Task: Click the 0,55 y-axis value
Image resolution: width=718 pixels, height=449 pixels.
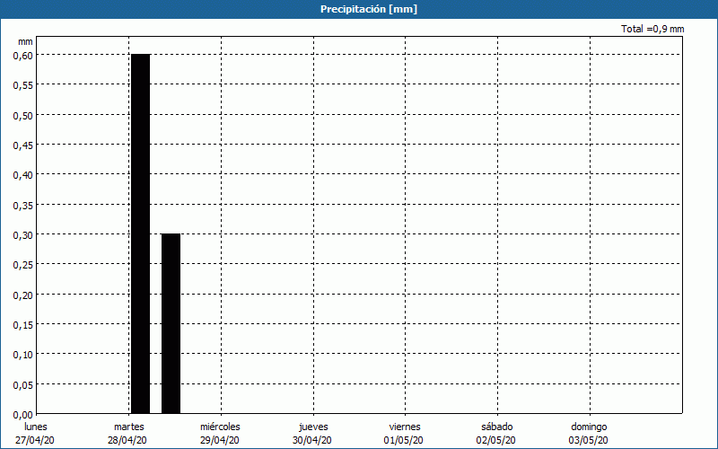Action: [23, 85]
